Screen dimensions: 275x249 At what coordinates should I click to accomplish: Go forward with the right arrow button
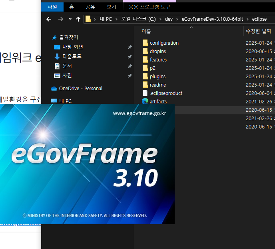(61, 19)
